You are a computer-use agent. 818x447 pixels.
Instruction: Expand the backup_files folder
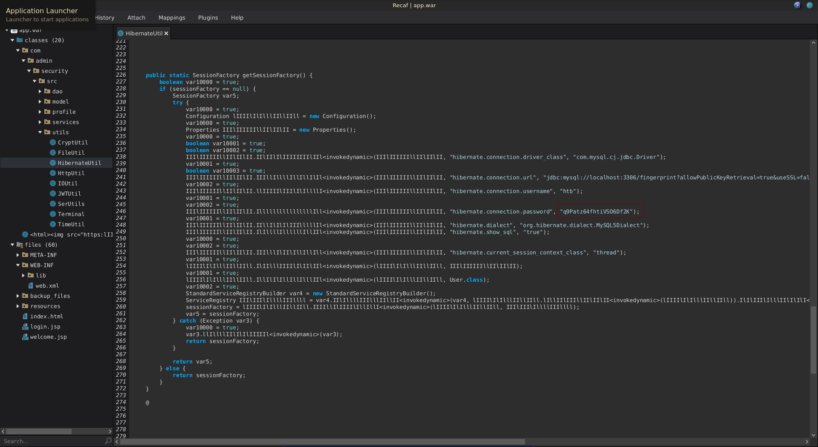(18, 296)
